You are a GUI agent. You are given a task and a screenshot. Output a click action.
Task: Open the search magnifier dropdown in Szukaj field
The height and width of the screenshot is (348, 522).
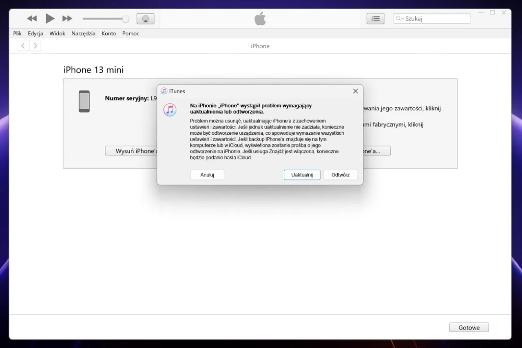tap(399, 18)
